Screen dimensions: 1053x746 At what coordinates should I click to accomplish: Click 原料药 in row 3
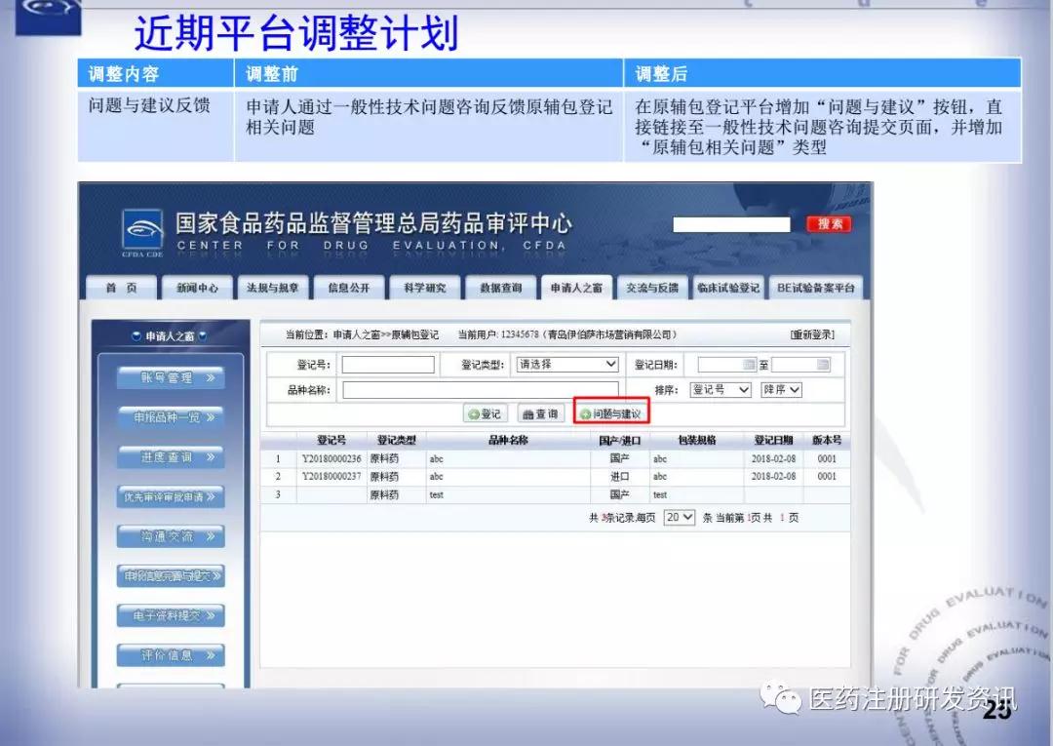[384, 494]
